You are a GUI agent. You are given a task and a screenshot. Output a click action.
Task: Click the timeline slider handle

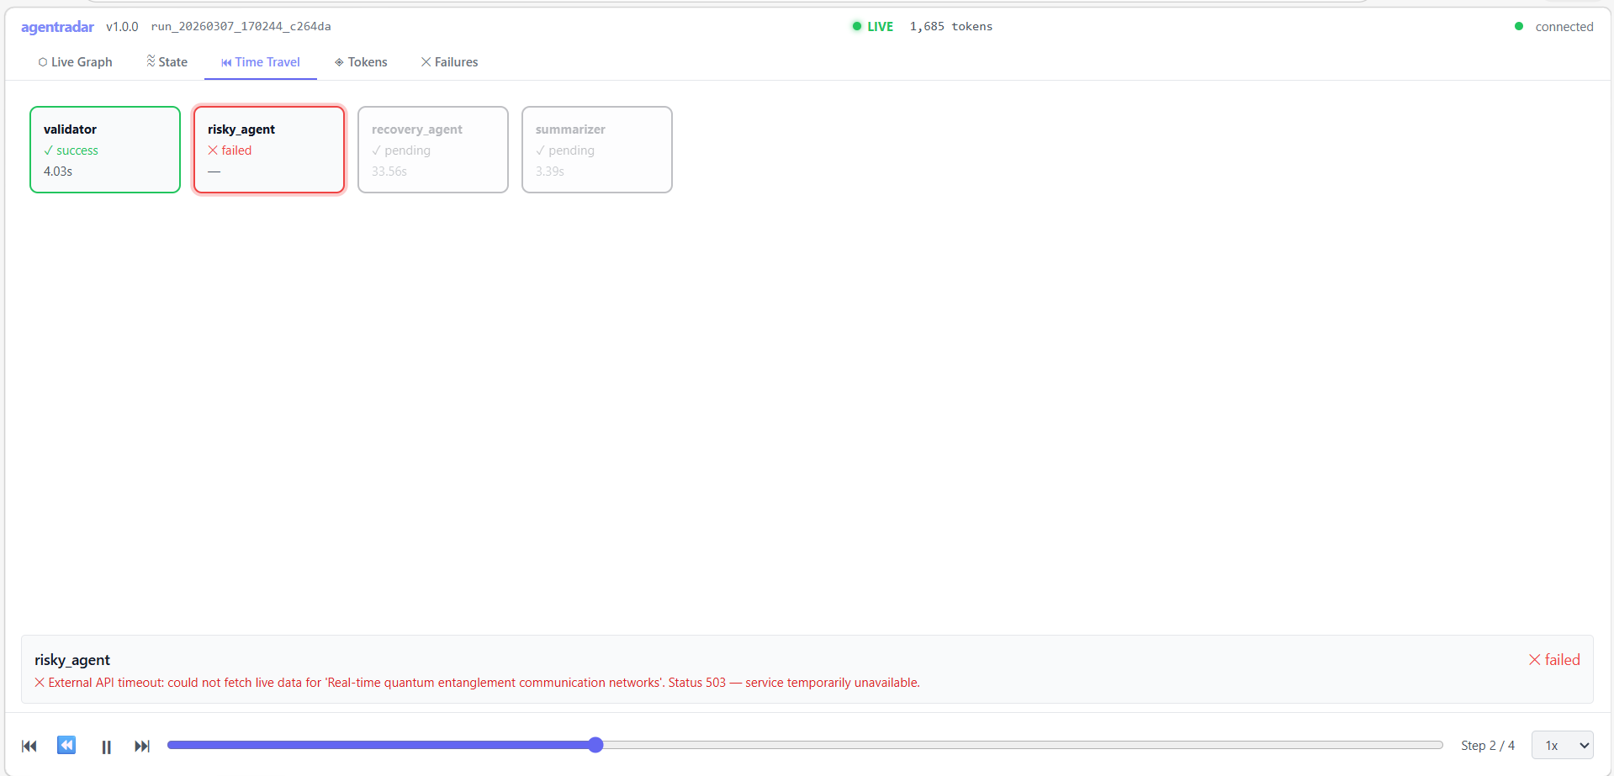pyautogui.click(x=595, y=745)
